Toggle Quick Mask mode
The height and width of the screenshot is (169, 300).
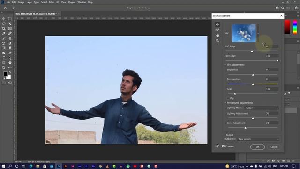point(4,83)
